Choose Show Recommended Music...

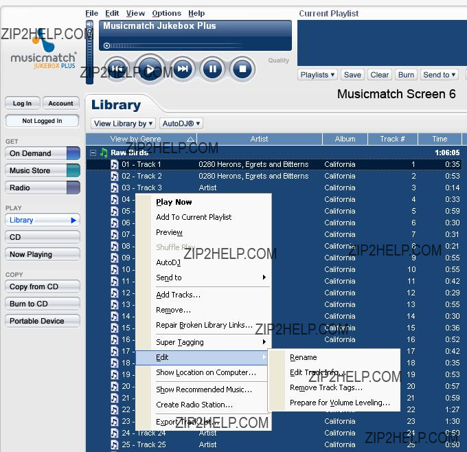coord(203,389)
